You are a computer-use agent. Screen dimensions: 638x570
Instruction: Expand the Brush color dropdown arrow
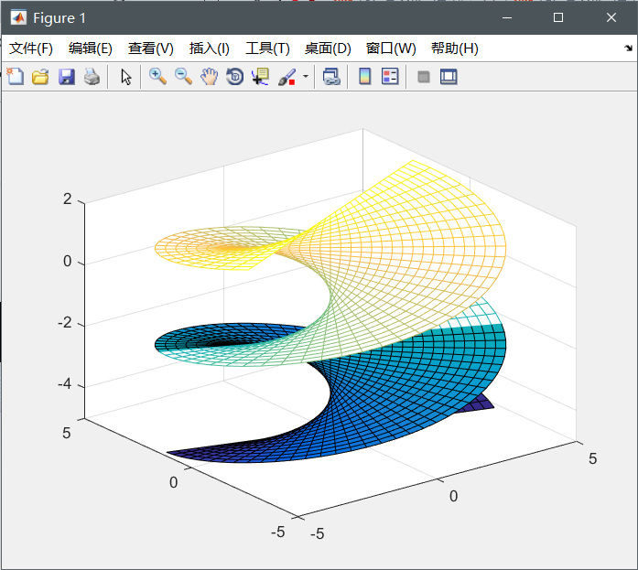(306, 77)
